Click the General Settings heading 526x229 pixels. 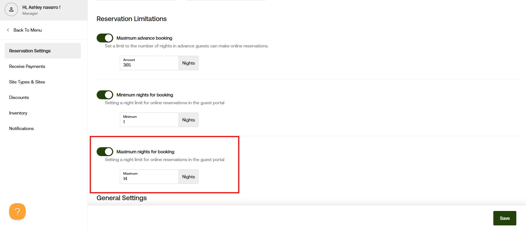122,198
